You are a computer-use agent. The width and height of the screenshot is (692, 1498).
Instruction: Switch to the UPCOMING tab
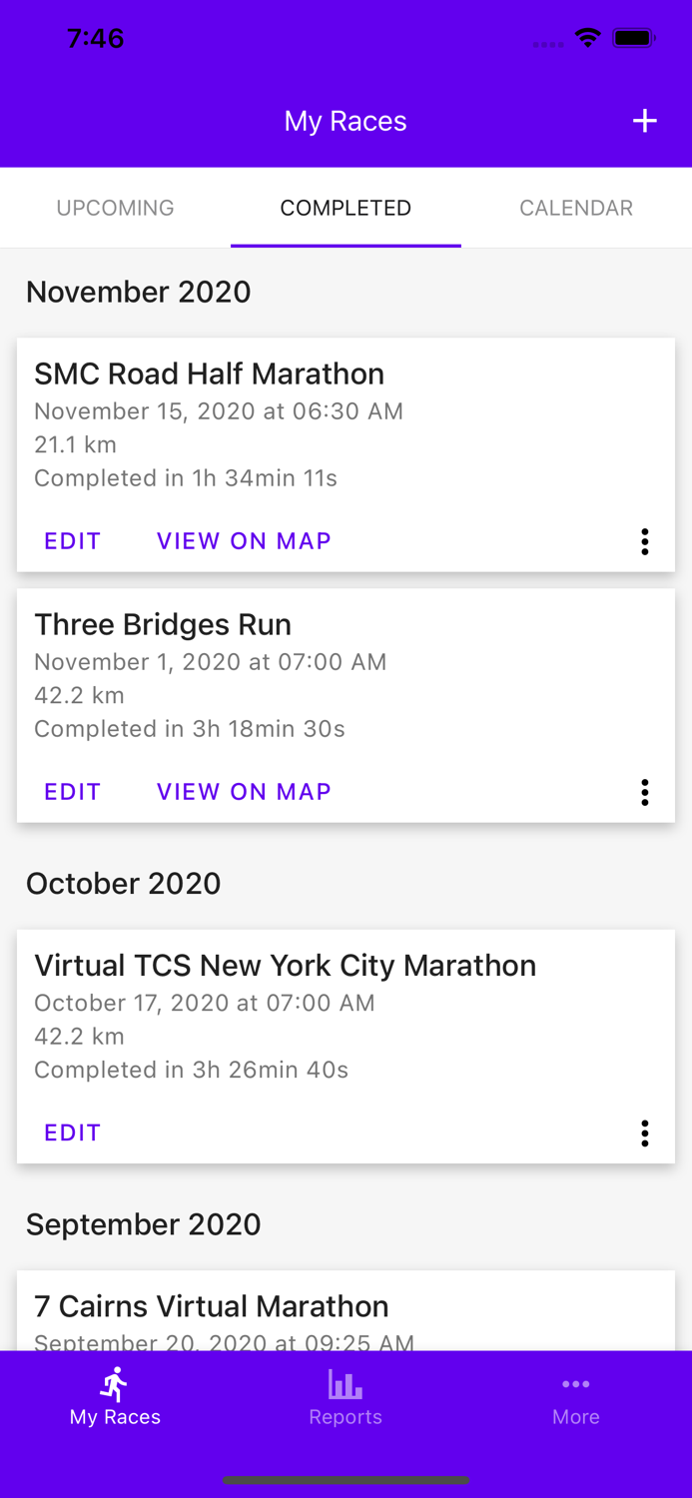point(115,207)
